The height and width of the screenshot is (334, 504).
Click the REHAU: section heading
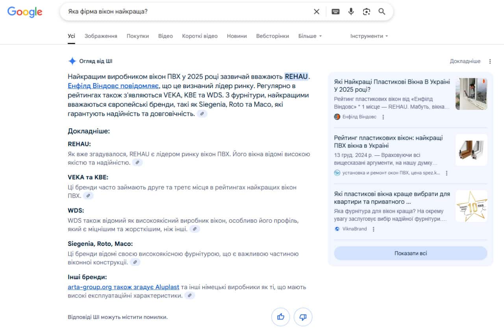(x=79, y=144)
